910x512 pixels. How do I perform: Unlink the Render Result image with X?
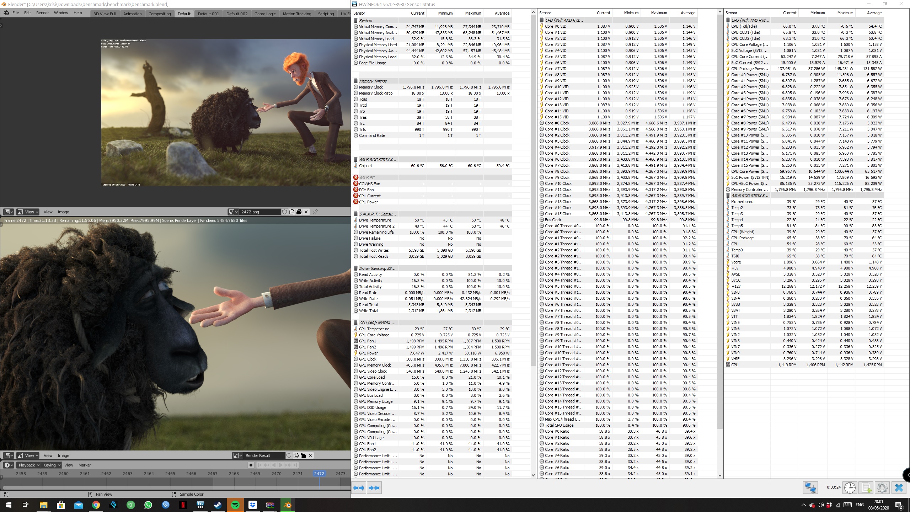(310, 455)
